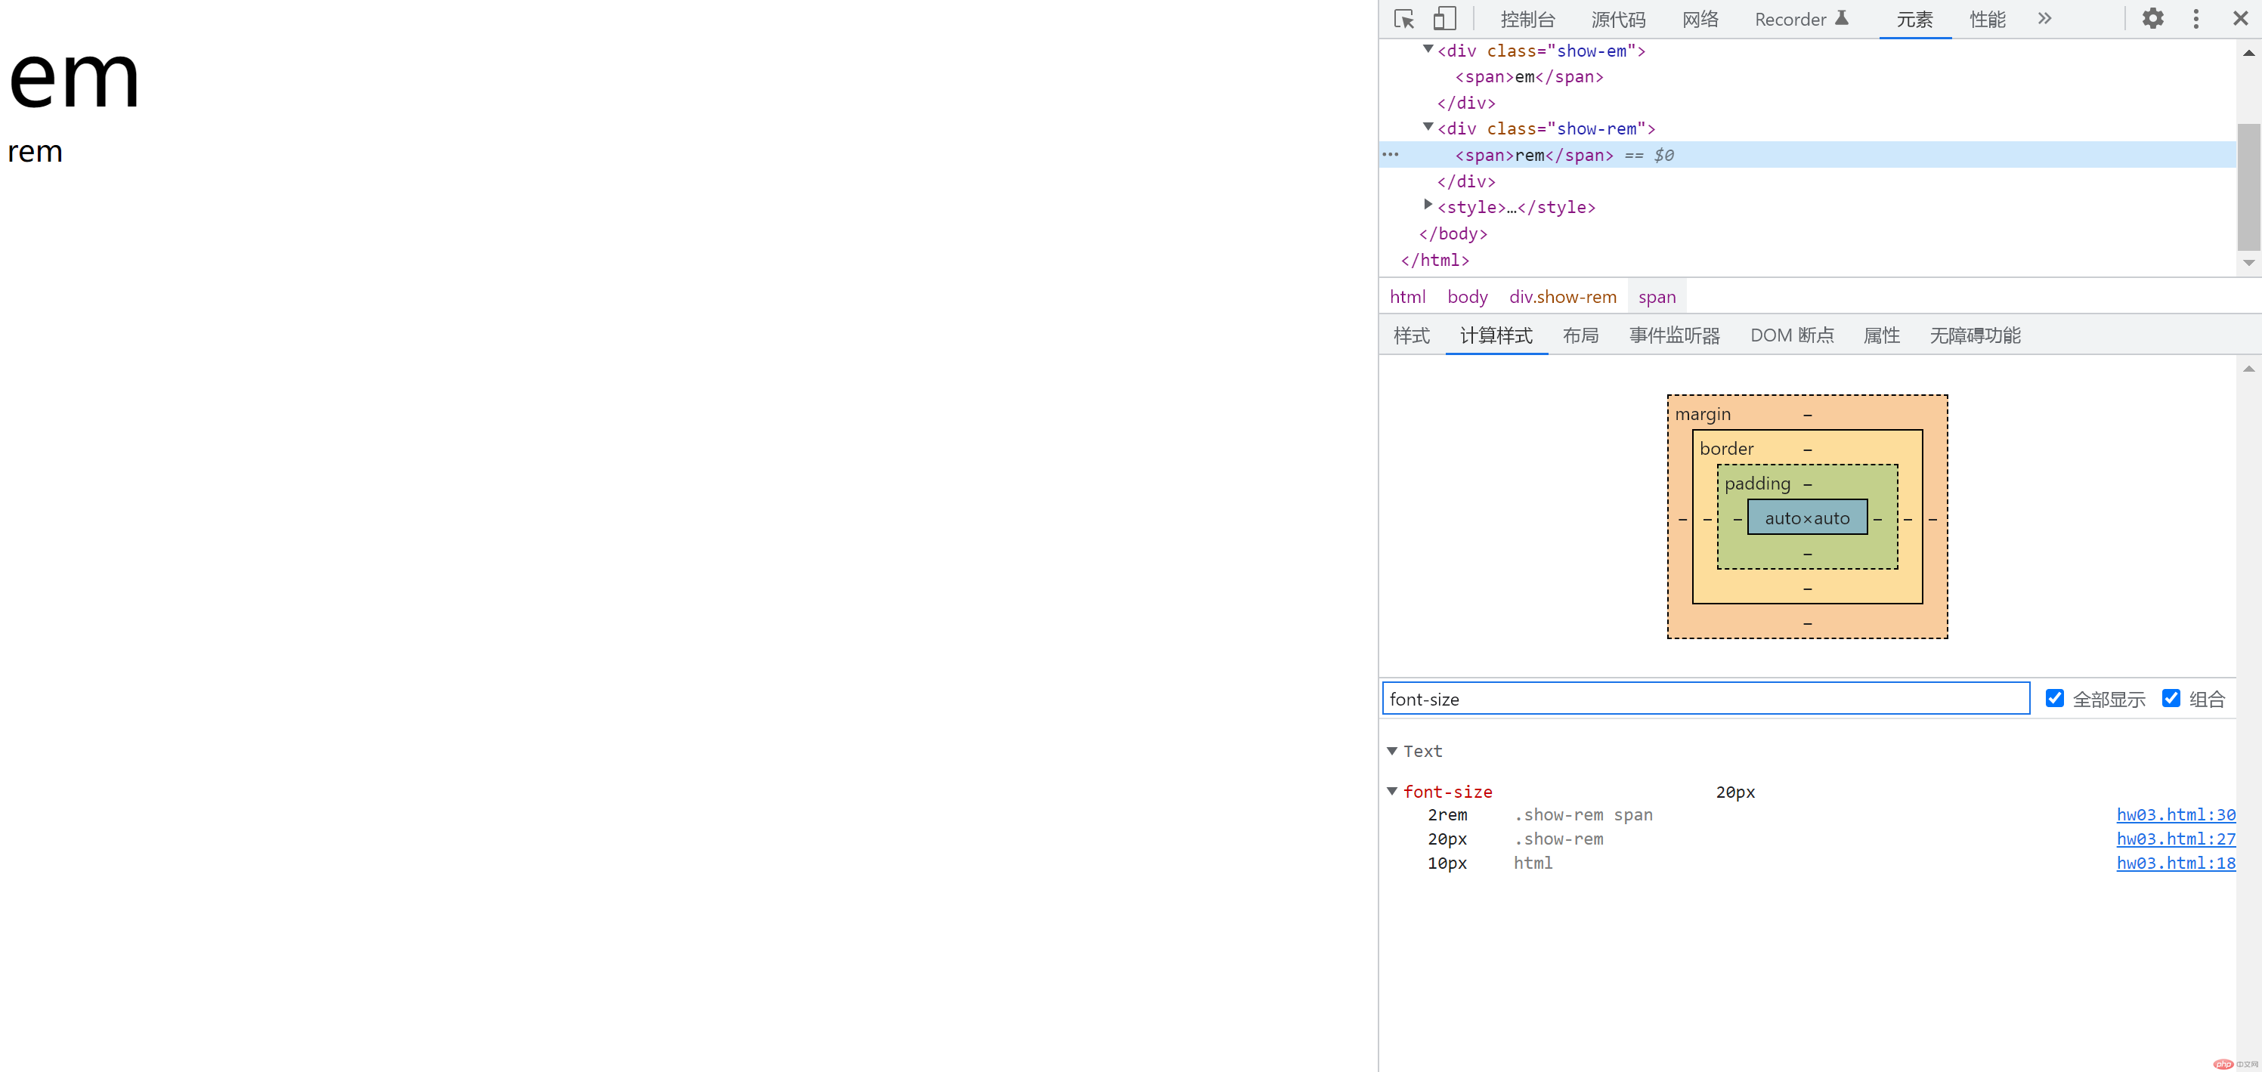This screenshot has height=1072, width=2262.
Task: Click the border region of box model
Action: point(1725,448)
